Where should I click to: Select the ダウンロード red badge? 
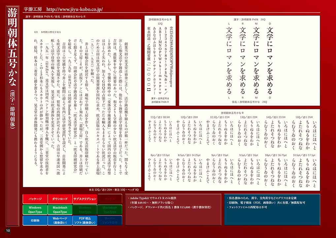[60, 199]
